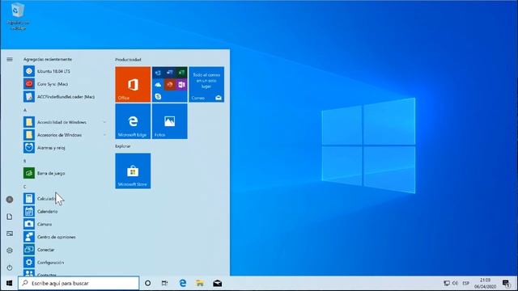
Task: Open Settings gear in Start sidebar
Action: pos(10,251)
